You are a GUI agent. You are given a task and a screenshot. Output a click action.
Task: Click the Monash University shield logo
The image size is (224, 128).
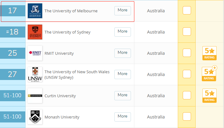pyautogui.click(x=35, y=117)
